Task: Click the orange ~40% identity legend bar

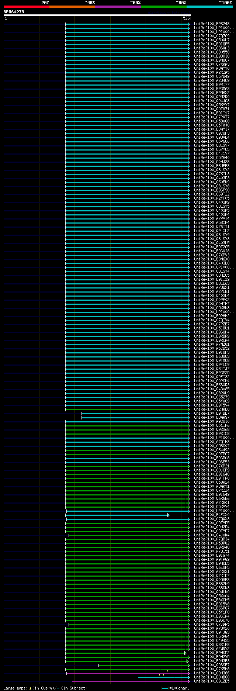Action: point(72,7)
